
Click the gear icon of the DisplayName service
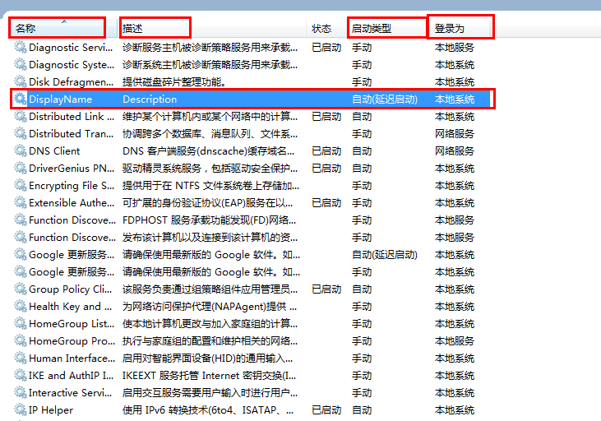coord(21,99)
